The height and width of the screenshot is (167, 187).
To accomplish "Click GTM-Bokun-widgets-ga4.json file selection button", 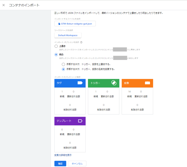I will pyautogui.click(x=75, y=24).
